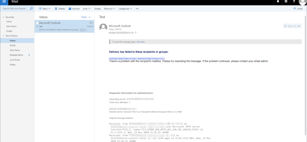Select the 3:56 PM timestamp in message list

pyautogui.click(x=90, y=26)
